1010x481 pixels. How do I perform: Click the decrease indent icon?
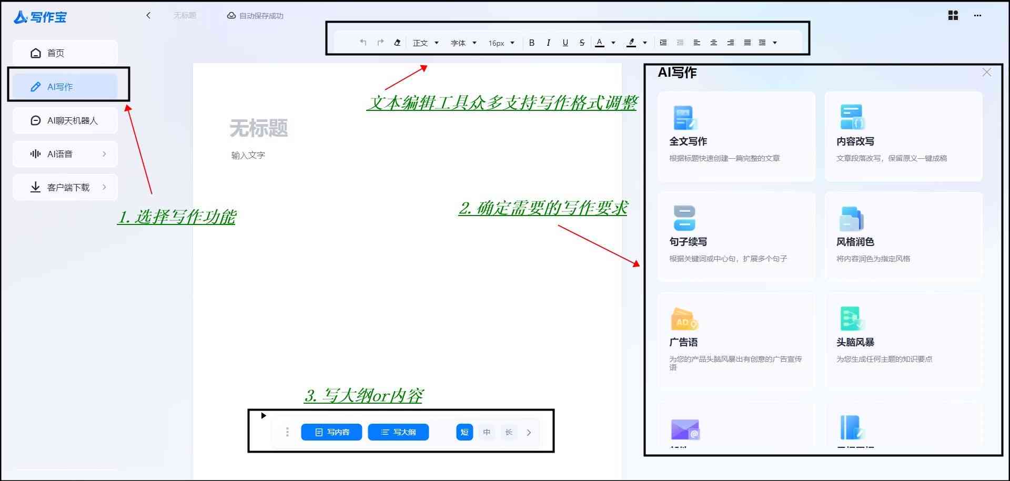(680, 43)
